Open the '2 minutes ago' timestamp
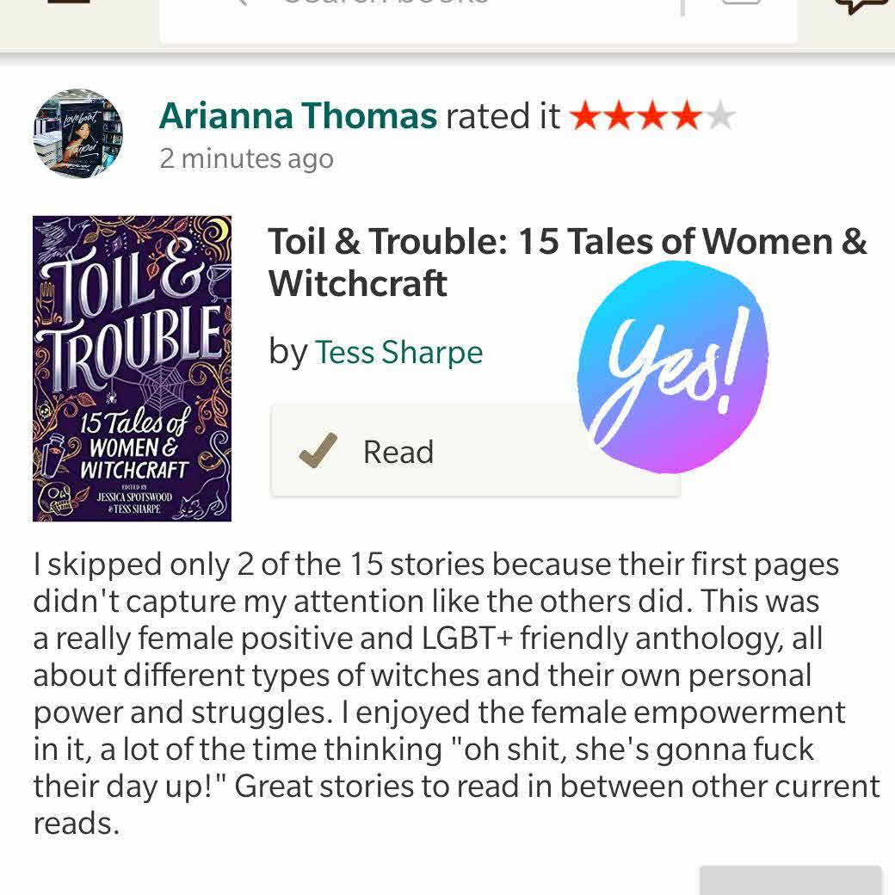This screenshot has height=895, width=895. [247, 158]
